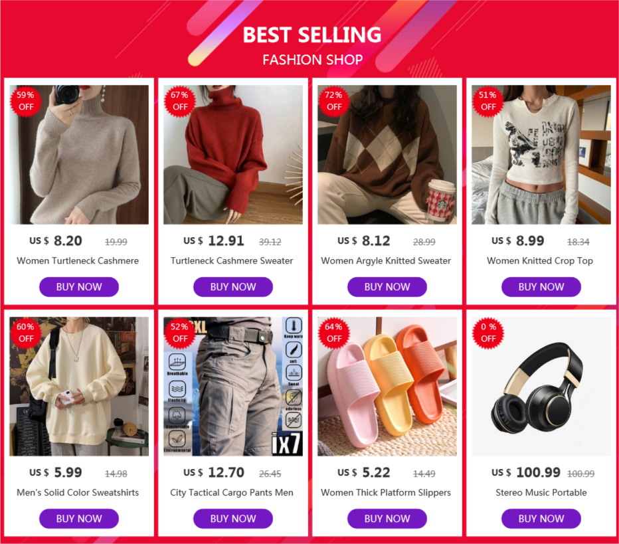619x544 pixels.
Task: Open the brown argyle sweater image
Action: pyautogui.click(x=387, y=155)
